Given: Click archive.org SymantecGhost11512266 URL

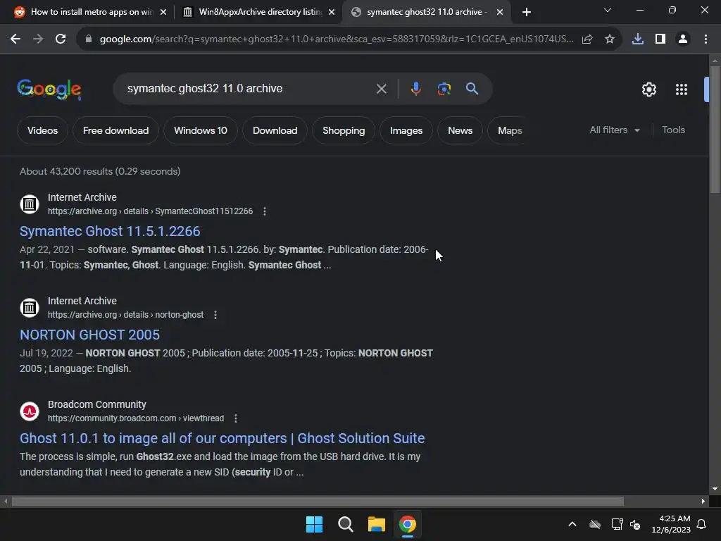Looking at the screenshot, I should (x=151, y=211).
